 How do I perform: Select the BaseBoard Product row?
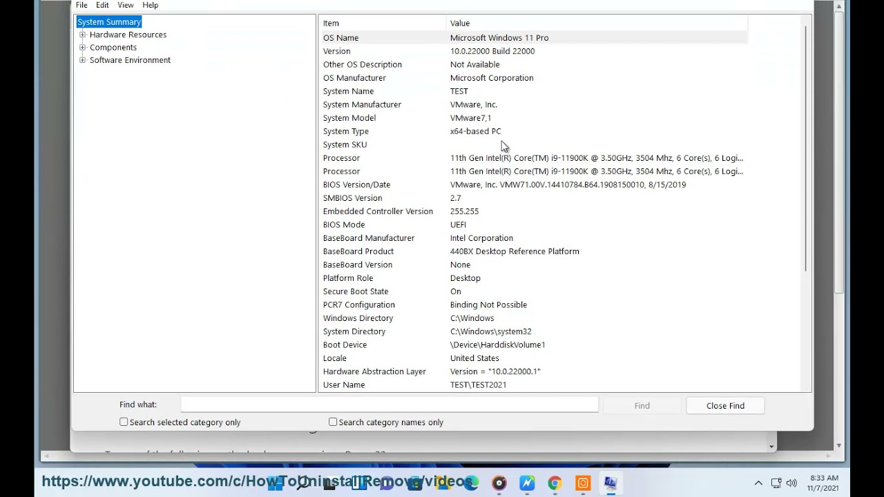[x=533, y=251]
